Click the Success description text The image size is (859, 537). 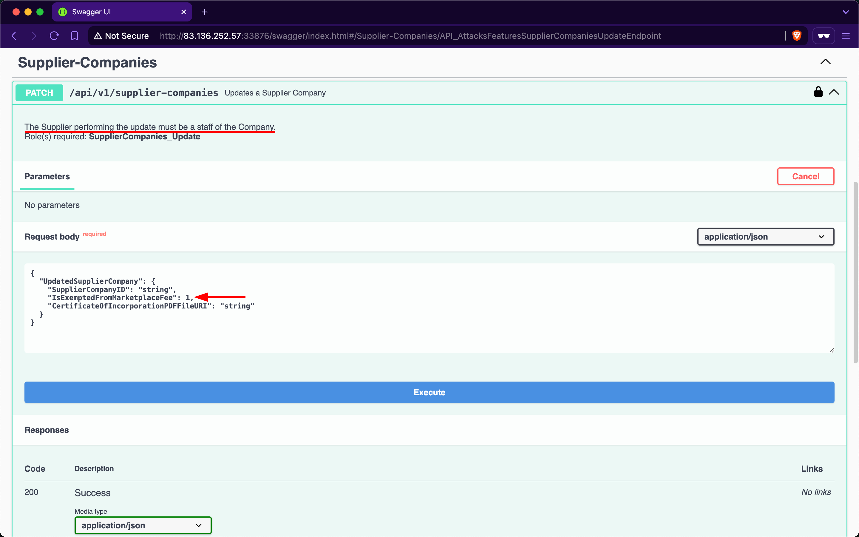tap(93, 493)
